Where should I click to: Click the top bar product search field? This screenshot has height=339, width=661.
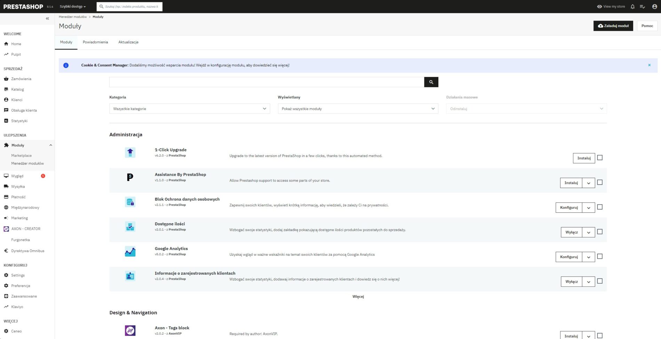(129, 7)
